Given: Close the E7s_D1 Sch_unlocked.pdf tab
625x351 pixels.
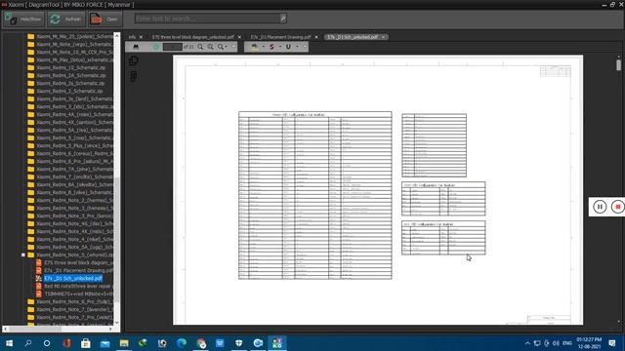Looking at the screenshot, I should [x=384, y=37].
